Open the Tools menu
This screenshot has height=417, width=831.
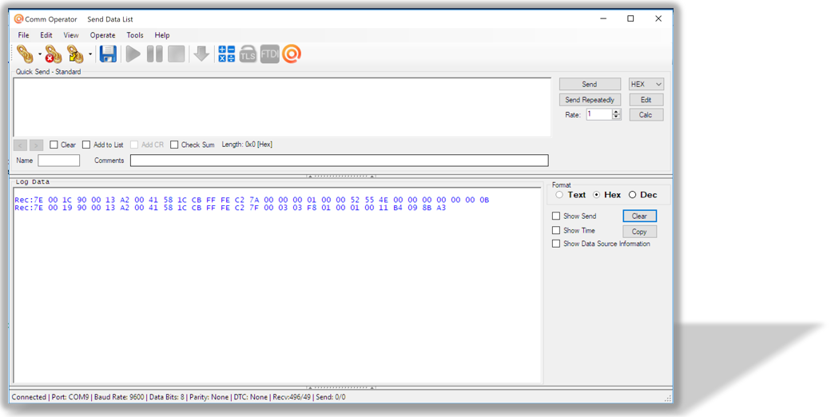point(134,35)
